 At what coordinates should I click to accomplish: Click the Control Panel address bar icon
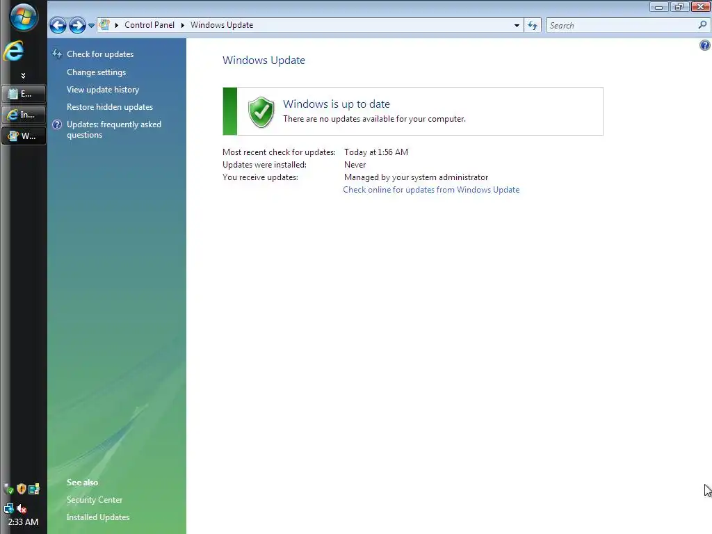tap(104, 24)
